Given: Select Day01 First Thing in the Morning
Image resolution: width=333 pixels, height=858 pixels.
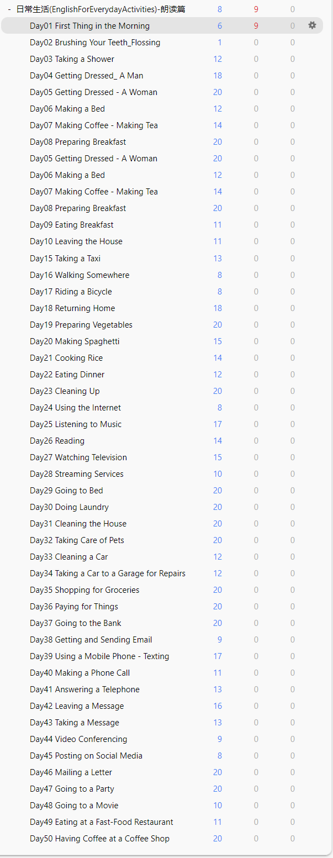Looking at the screenshot, I should coord(89,26).
